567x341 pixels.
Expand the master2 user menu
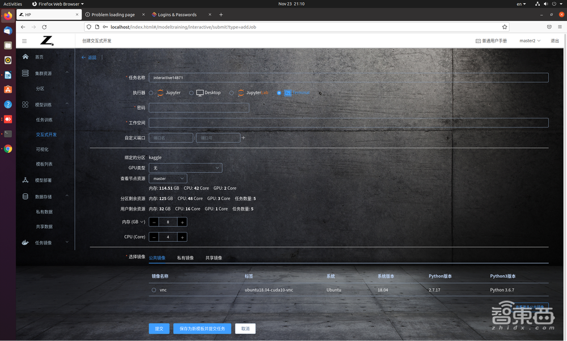[530, 41]
